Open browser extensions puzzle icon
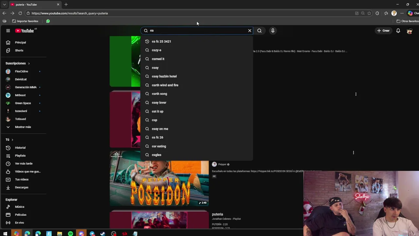Screen dimensions: 419x236 click(377, 13)
